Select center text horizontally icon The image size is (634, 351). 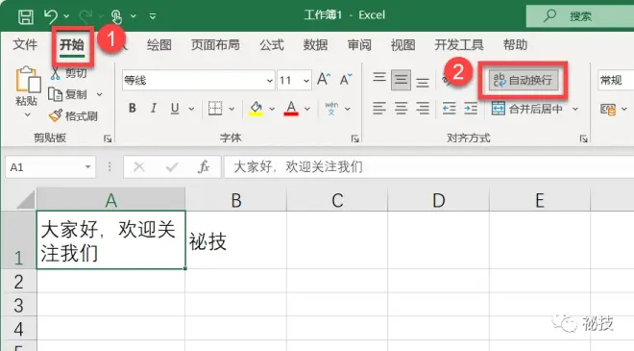[402, 108]
